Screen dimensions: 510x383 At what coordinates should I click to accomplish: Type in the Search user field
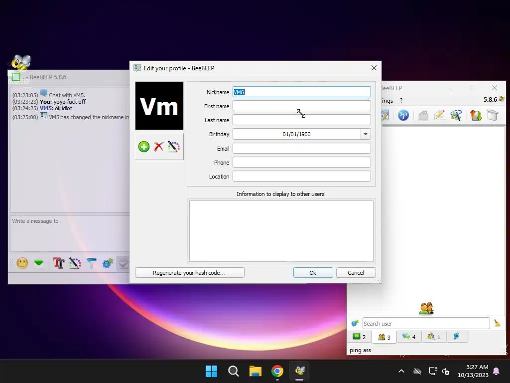tap(426, 323)
